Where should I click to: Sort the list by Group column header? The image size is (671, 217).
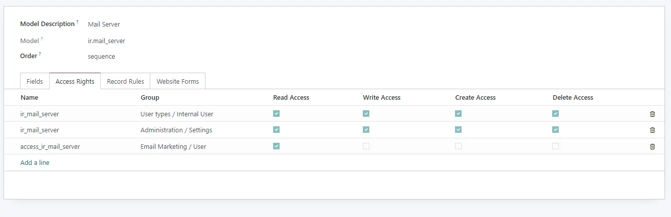(150, 97)
